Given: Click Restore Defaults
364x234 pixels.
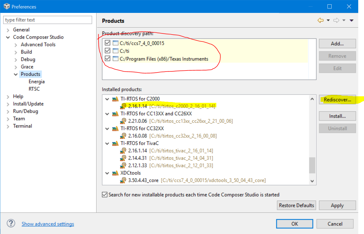Looking at the screenshot, I should (296, 205).
